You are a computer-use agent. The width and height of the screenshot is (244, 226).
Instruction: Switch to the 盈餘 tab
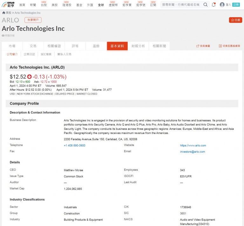96,46
